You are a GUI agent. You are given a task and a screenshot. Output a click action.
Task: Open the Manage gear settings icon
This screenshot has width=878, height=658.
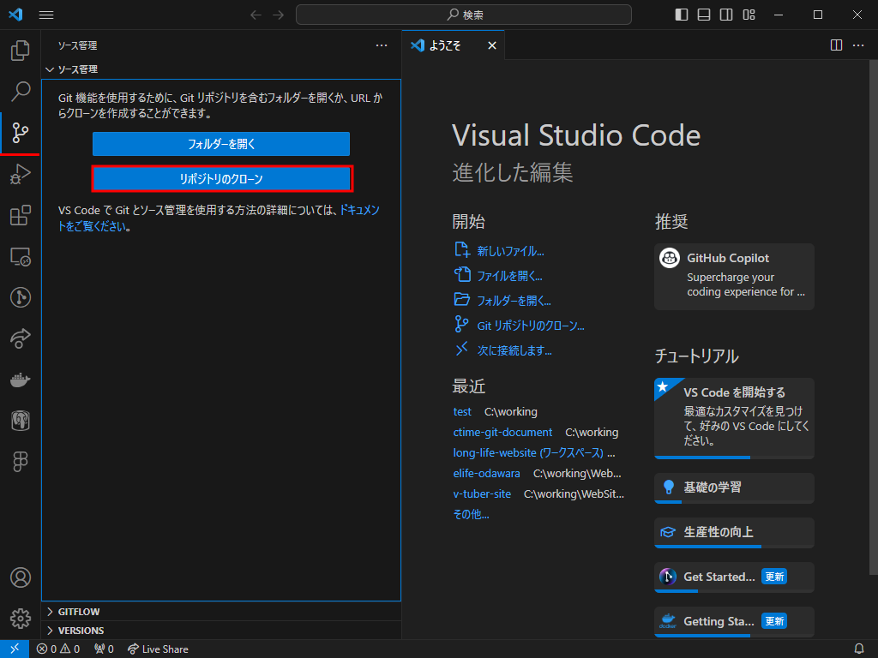[x=21, y=619]
